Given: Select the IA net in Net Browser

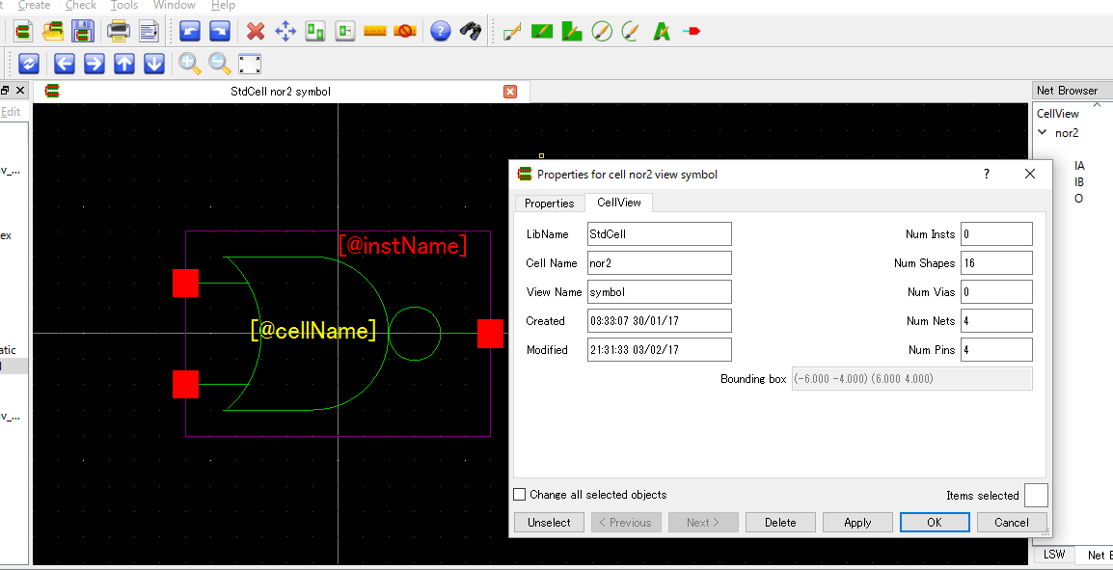Looking at the screenshot, I should pos(1079,165).
